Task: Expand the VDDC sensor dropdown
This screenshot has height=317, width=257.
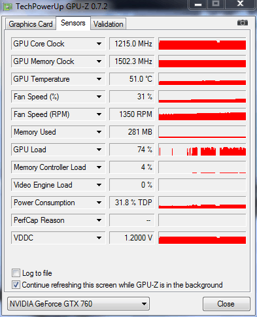Action: coord(99,238)
